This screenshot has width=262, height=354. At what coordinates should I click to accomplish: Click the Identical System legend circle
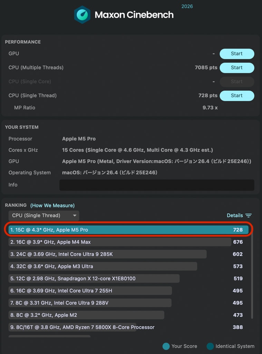tap(210, 346)
